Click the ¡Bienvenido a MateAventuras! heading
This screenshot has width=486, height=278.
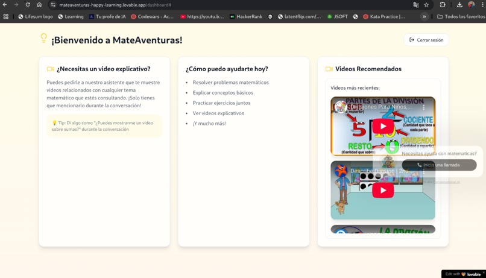point(117,40)
